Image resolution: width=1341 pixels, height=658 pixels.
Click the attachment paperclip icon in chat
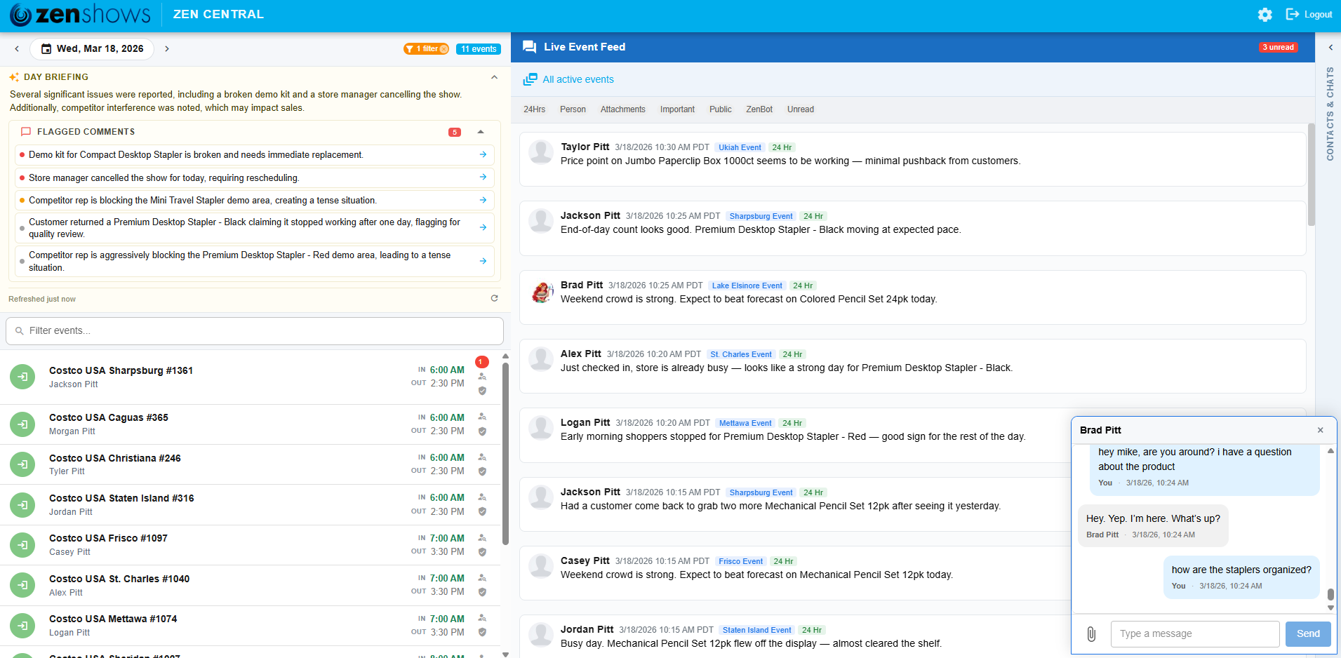[x=1091, y=634]
